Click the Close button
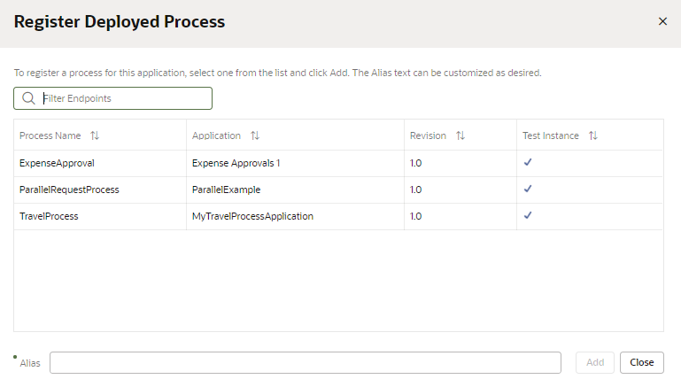Image resolution: width=681 pixels, height=387 pixels. 642,363
